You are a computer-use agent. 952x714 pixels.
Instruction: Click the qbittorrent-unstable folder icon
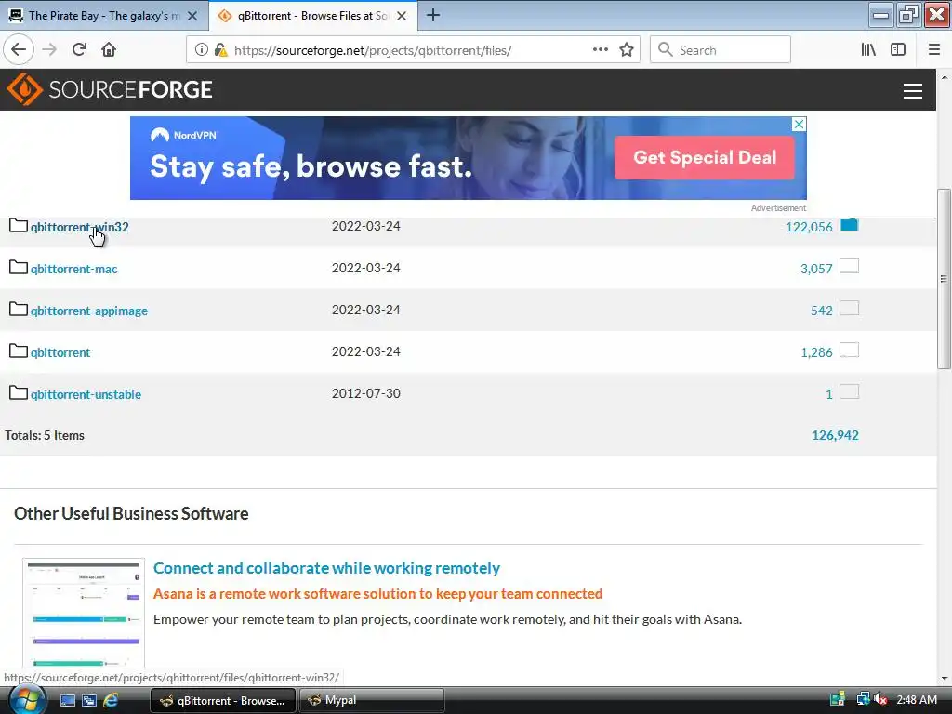19,393
